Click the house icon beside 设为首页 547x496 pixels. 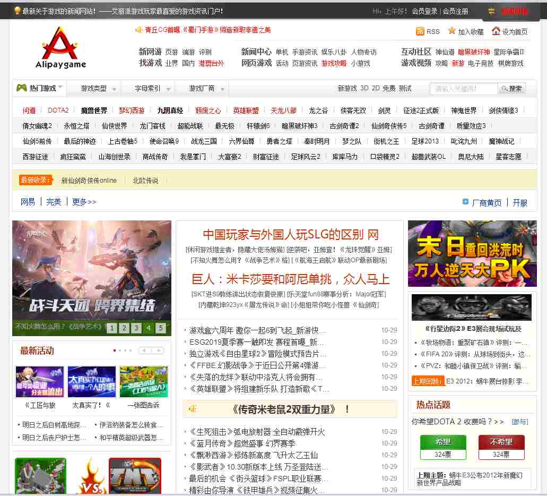pos(496,31)
